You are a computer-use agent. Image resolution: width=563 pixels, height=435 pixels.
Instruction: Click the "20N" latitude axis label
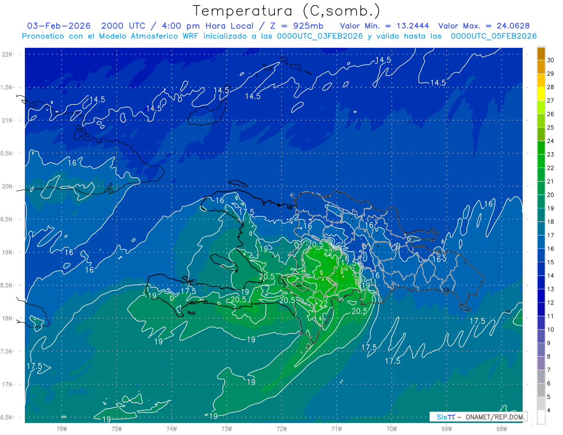pyautogui.click(x=7, y=186)
